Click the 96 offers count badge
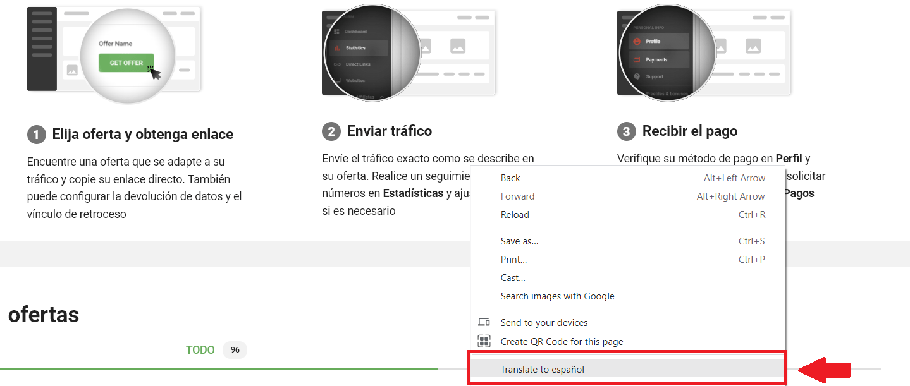The width and height of the screenshot is (910, 386). coord(235,349)
